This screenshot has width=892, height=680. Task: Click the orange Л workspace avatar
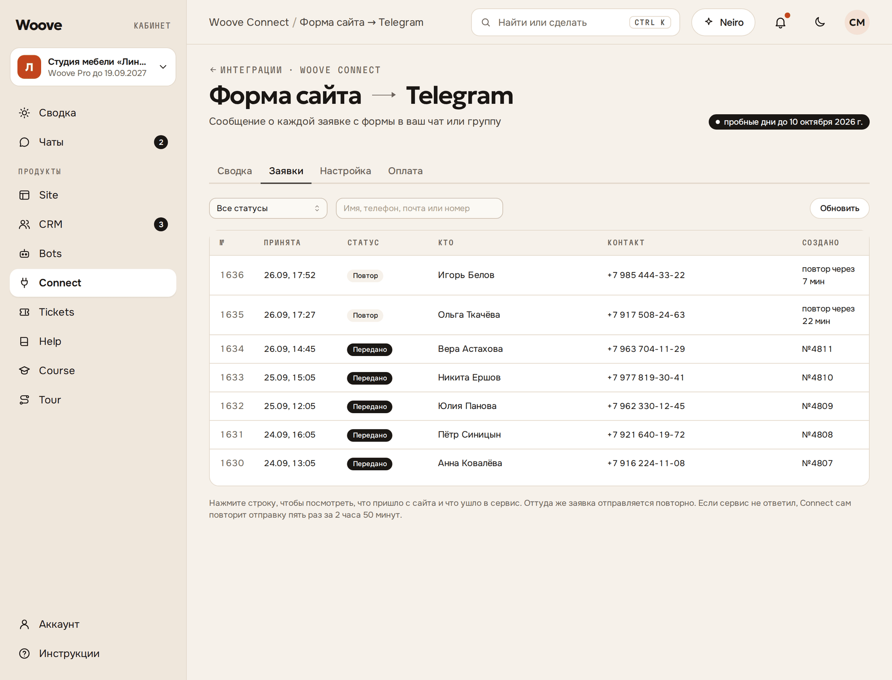pos(29,67)
